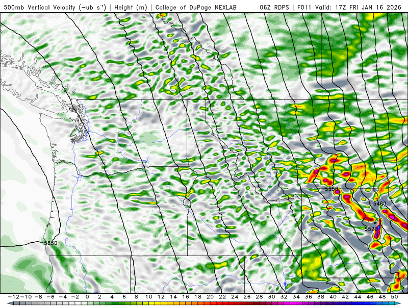Click the 32 value on color scale
This screenshot has width=408, height=306.
[284, 297]
